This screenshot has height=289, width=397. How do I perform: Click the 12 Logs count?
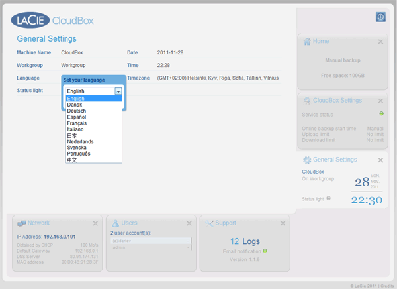coord(245,241)
